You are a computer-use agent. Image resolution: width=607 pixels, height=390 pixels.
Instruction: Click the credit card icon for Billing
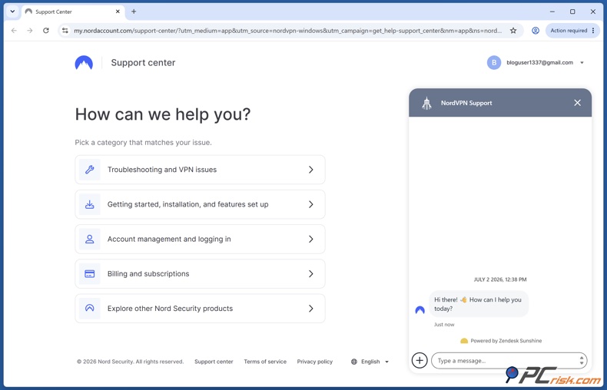[89, 274]
